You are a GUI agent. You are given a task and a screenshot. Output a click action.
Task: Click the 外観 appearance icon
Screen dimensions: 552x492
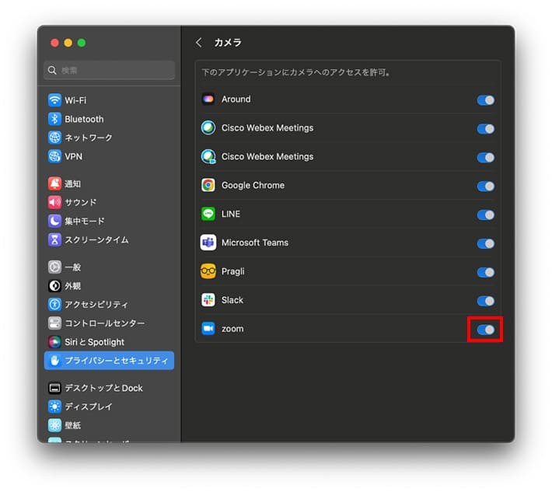point(54,285)
